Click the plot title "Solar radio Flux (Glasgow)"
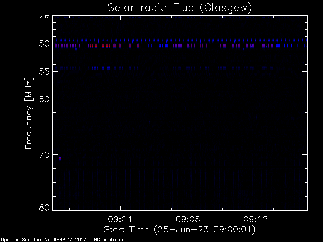Screen dimensions: 323x242 click(x=180, y=8)
